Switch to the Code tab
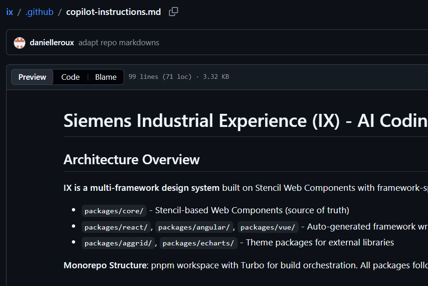Image resolution: width=428 pixels, height=286 pixels. pos(70,77)
